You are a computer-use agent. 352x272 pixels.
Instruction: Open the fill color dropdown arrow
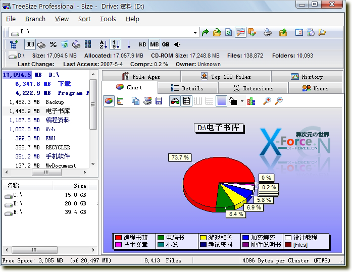coord(242,101)
